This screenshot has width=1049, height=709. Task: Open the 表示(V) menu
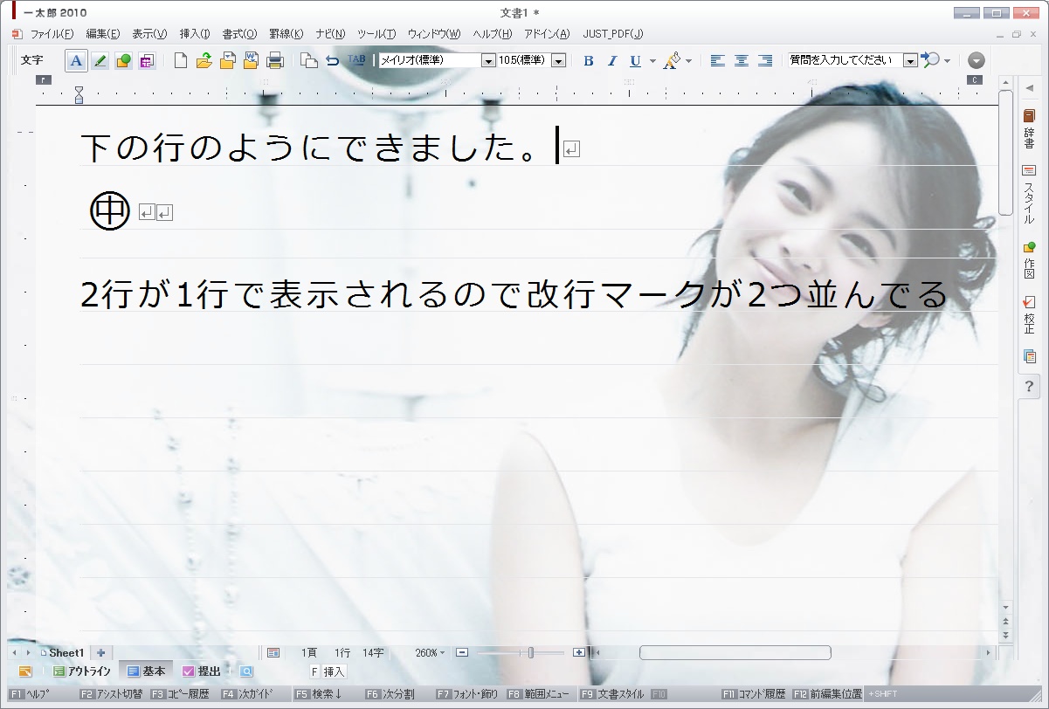(x=149, y=34)
